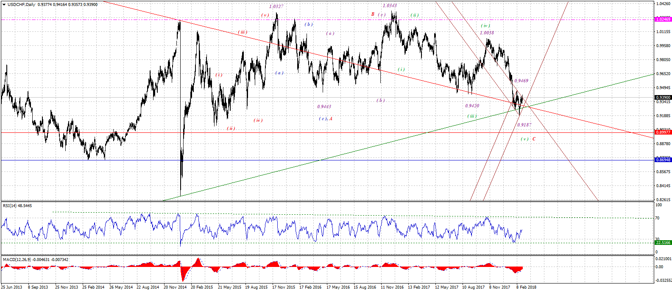Image resolution: width=672 pixels, height=292 pixels.
Task: Click the RSI(14) 48.5445 indicator label
Action: [17, 206]
